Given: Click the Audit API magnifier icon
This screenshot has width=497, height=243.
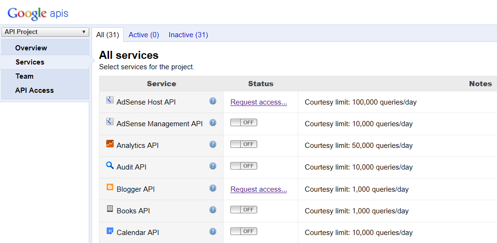Looking at the screenshot, I should point(110,166).
